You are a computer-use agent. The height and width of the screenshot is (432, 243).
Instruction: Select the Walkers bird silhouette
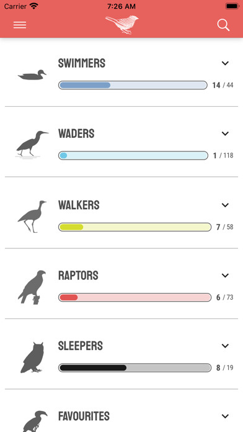[32, 217]
